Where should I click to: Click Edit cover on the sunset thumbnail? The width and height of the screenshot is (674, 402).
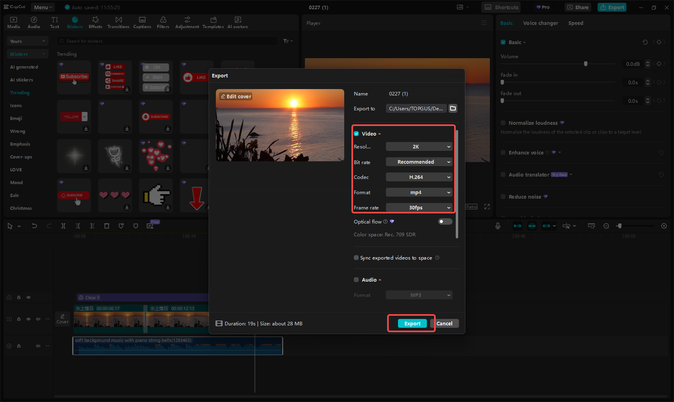(236, 96)
